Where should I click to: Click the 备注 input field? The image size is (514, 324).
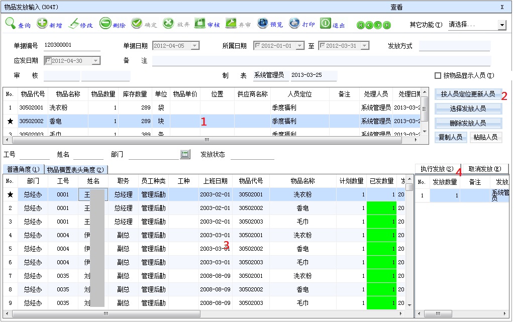322,61
